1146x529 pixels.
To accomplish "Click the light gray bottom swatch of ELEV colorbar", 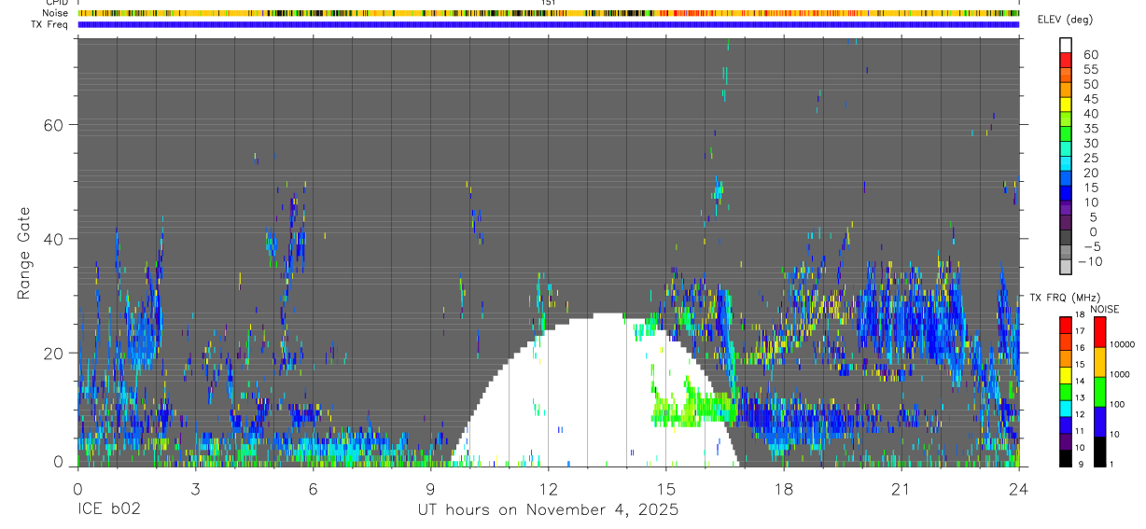I will pos(1066,266).
